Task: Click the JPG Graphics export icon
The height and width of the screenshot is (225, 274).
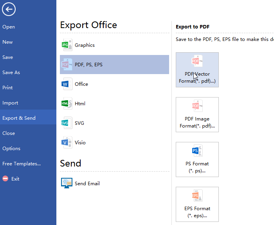Action: tap(67, 45)
